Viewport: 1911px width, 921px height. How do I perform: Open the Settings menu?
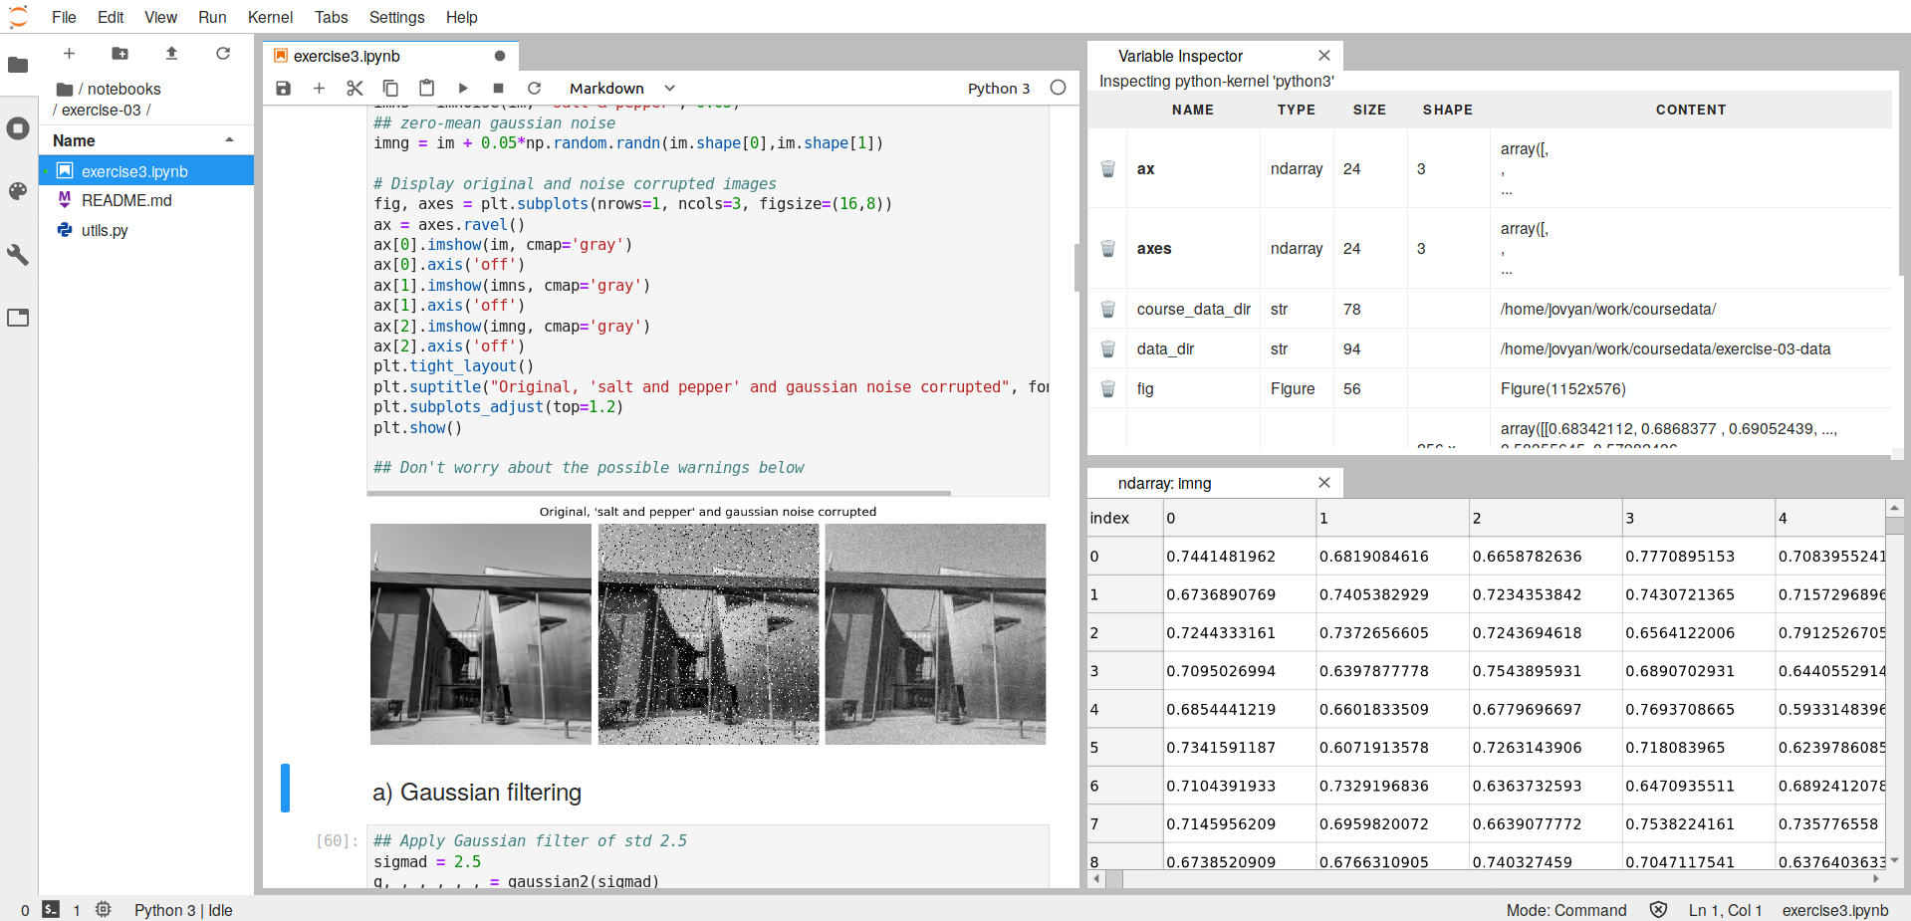[x=396, y=17]
